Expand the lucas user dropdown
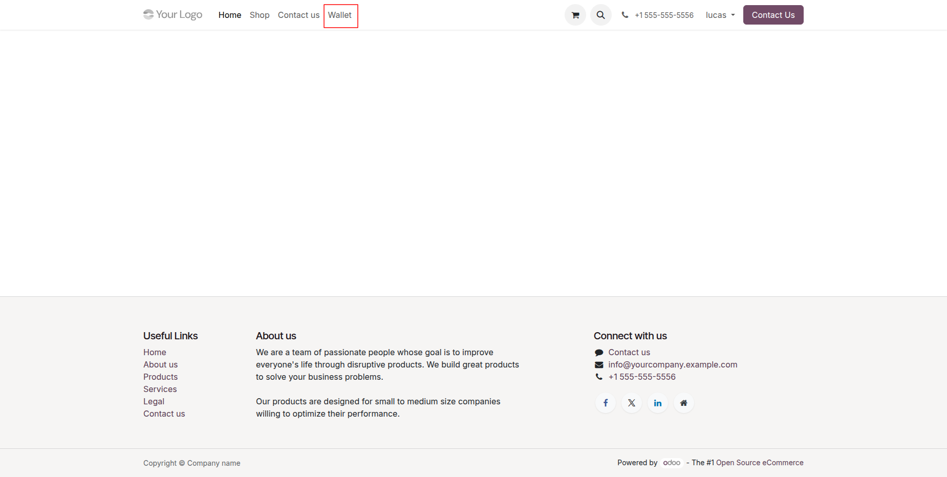 [720, 15]
